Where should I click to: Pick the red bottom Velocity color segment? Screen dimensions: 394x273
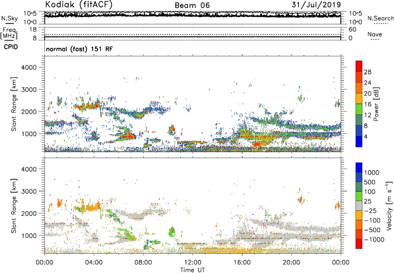click(x=359, y=244)
